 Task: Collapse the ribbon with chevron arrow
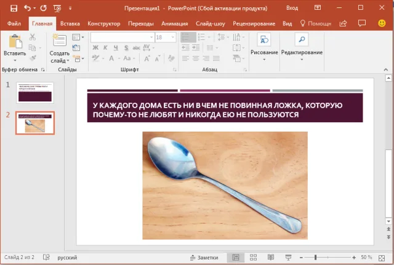(386, 69)
